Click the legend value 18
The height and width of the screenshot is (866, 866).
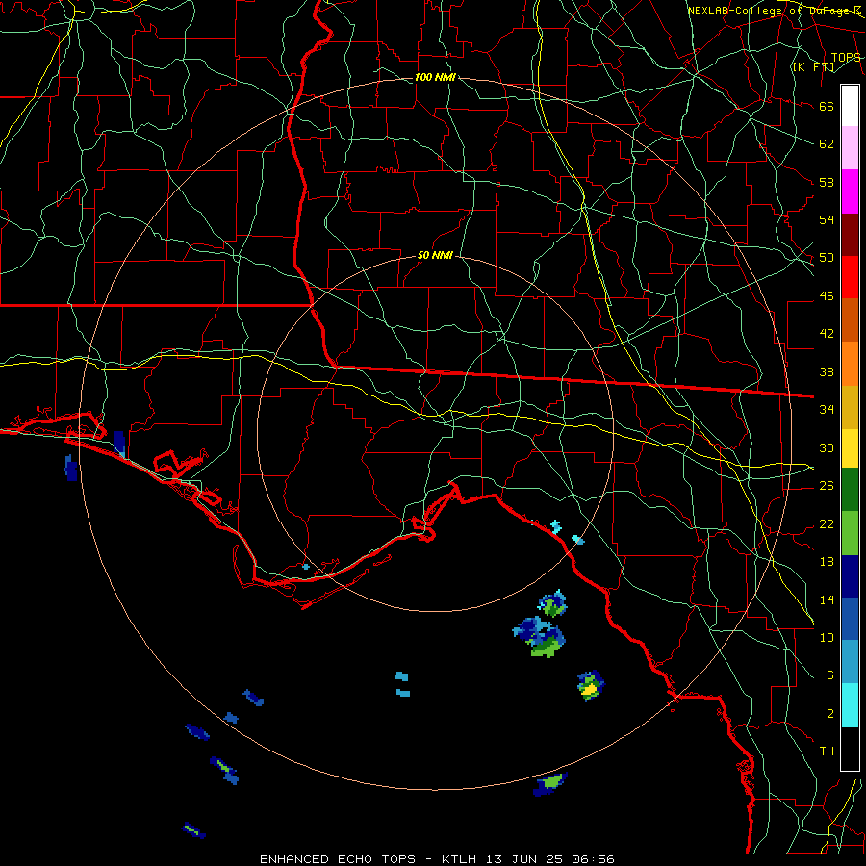(x=827, y=562)
